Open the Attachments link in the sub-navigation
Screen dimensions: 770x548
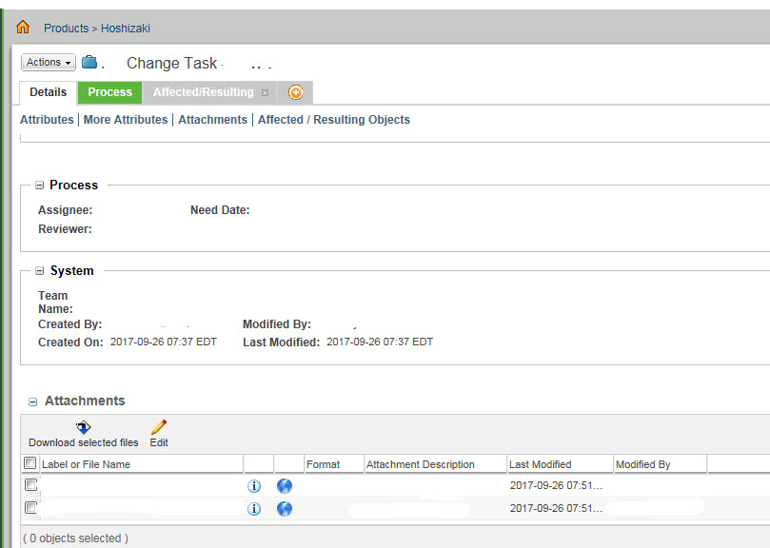212,119
